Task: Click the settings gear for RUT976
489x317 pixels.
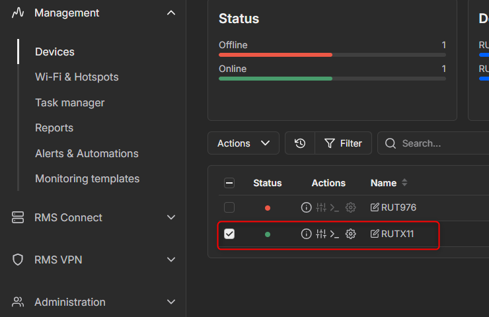Action: pyautogui.click(x=351, y=207)
